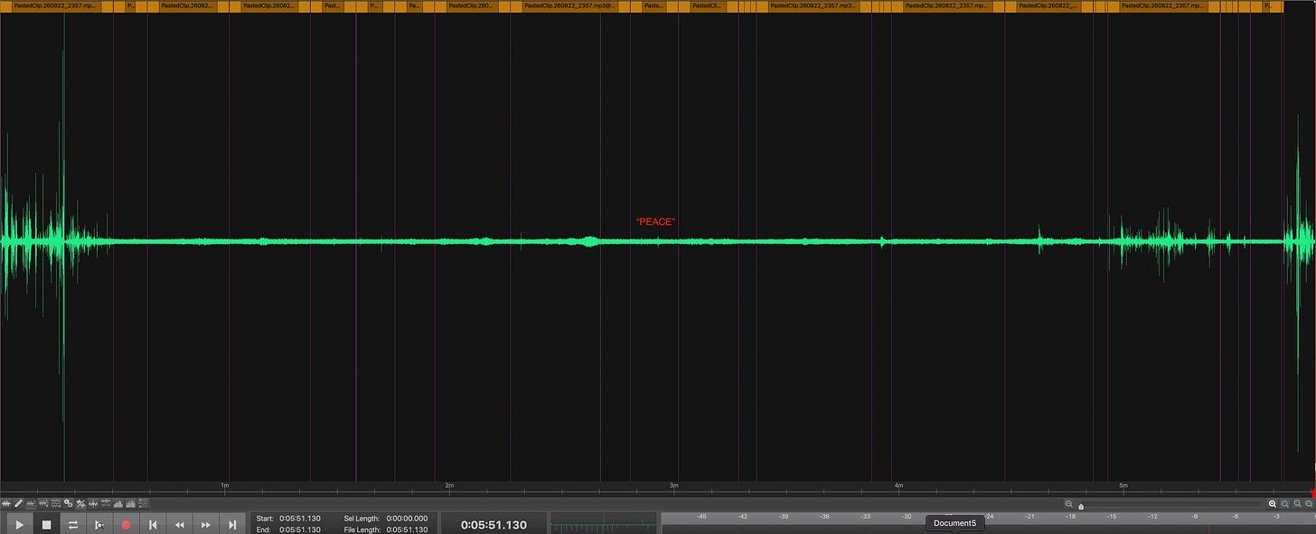Stop playback with the Stop button
1316x534 pixels.
[x=46, y=524]
